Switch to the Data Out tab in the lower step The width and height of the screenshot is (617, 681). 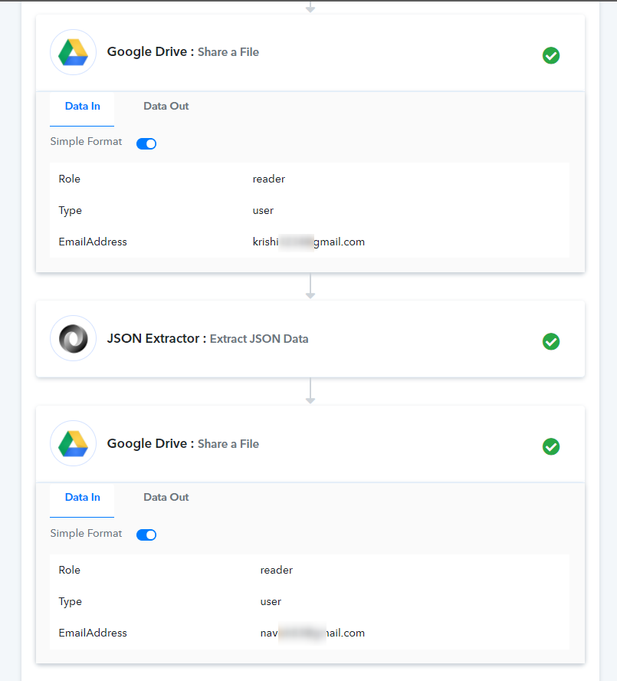click(x=166, y=498)
